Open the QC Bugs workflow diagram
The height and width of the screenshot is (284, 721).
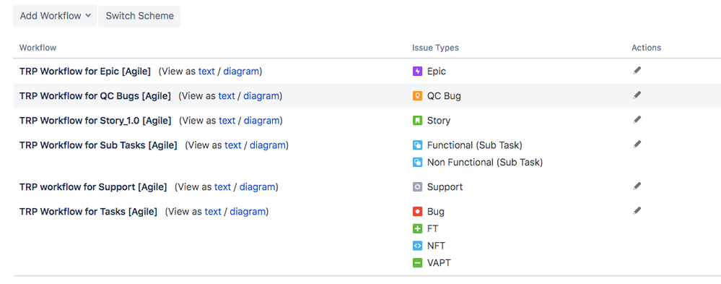click(x=261, y=96)
